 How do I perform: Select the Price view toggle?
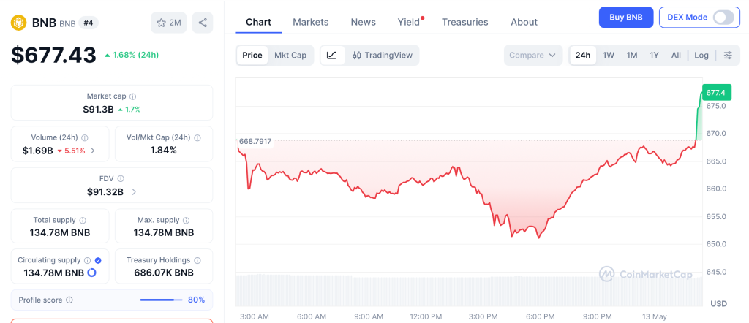point(252,56)
